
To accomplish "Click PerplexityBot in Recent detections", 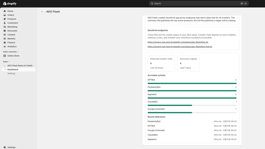I will click(x=154, y=121).
